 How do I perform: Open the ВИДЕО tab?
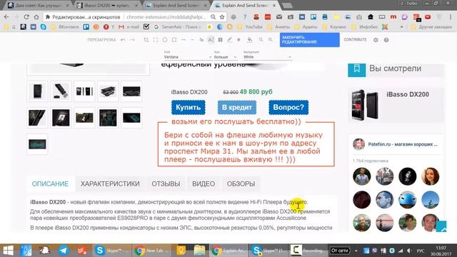pos(204,184)
